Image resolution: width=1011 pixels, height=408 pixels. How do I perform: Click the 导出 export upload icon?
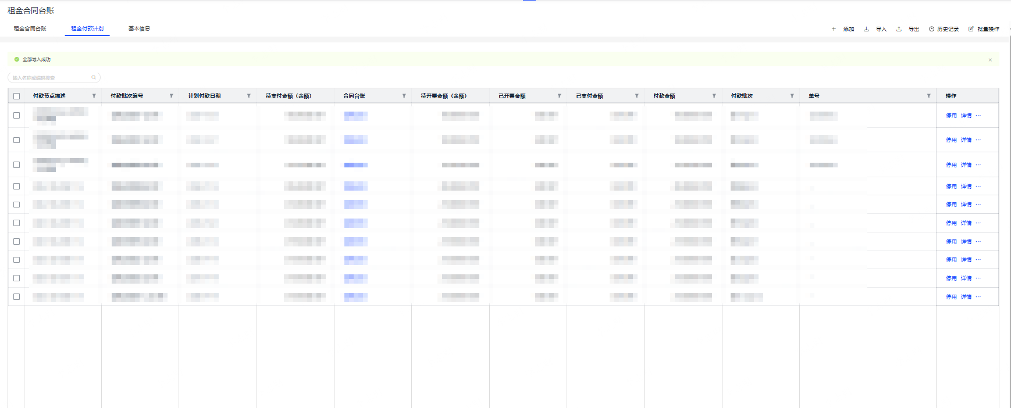pos(899,29)
